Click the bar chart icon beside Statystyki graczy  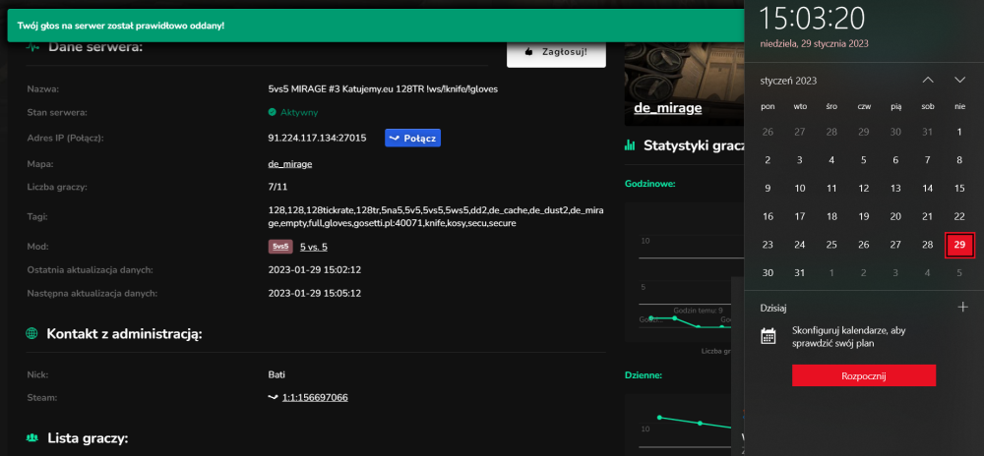(x=630, y=145)
